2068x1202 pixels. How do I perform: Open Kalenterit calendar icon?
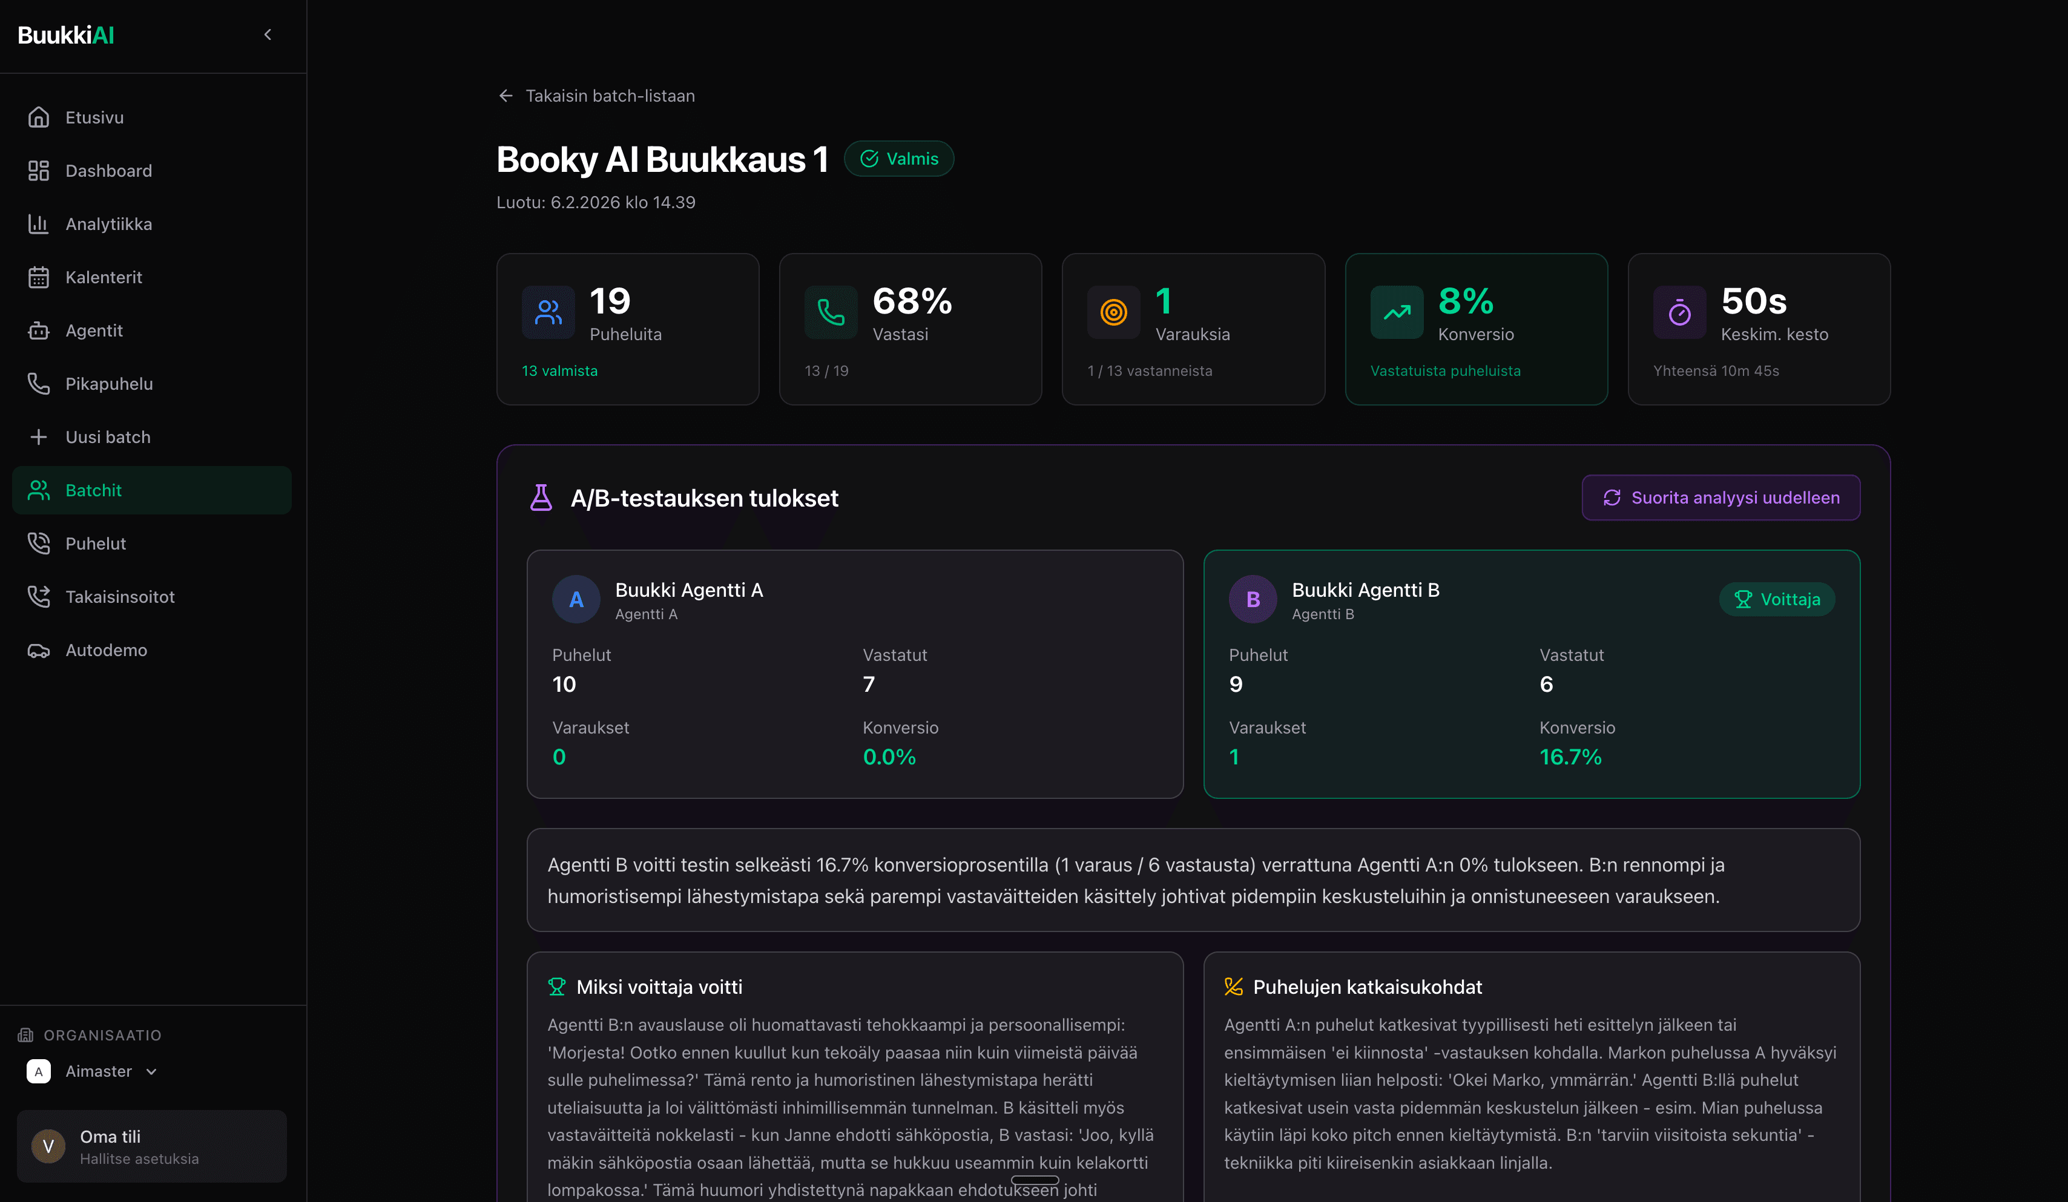click(39, 277)
